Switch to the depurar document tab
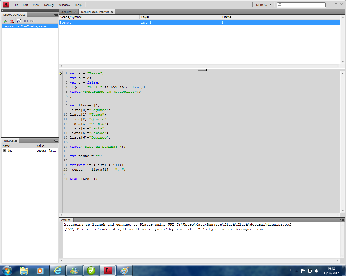This screenshot has width=346, height=276. (67, 12)
